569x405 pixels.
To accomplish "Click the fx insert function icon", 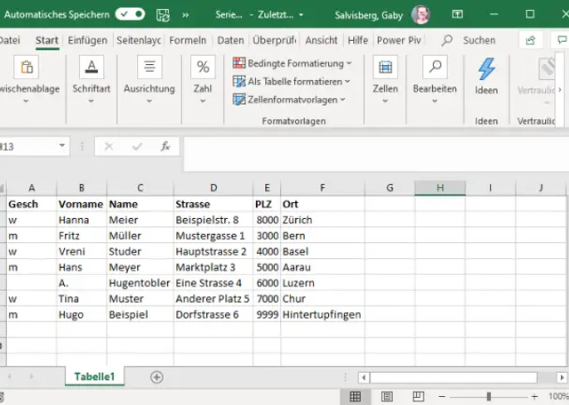I will point(165,146).
